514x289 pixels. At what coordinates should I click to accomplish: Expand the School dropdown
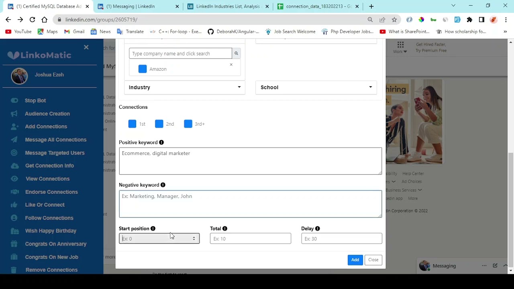316,88
